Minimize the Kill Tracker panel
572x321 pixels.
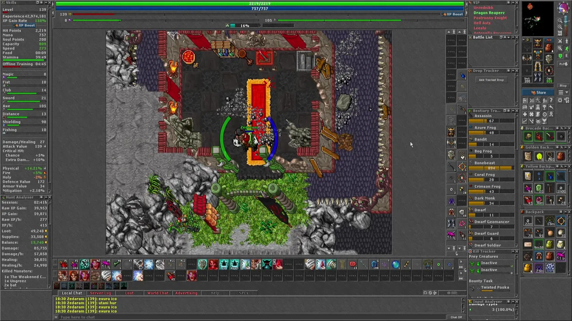[x=513, y=251]
